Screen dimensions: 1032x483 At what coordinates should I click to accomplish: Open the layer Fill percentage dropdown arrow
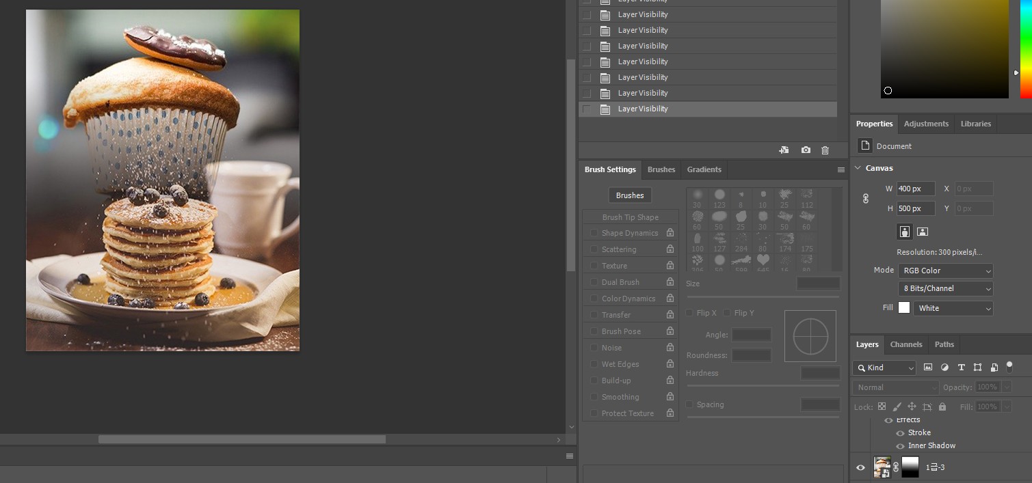1006,406
